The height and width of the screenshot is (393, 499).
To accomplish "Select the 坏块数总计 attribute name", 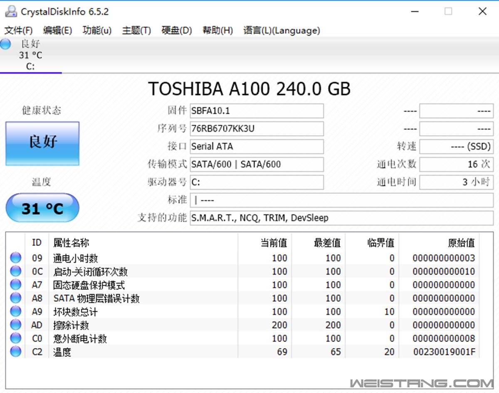I will (76, 312).
